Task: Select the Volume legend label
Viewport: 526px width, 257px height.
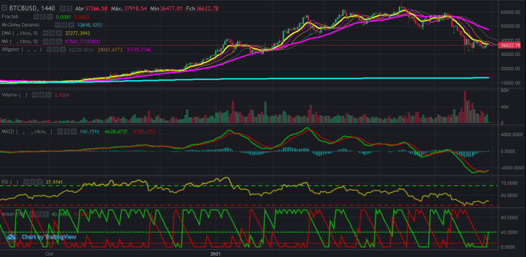Action: pyautogui.click(x=14, y=95)
